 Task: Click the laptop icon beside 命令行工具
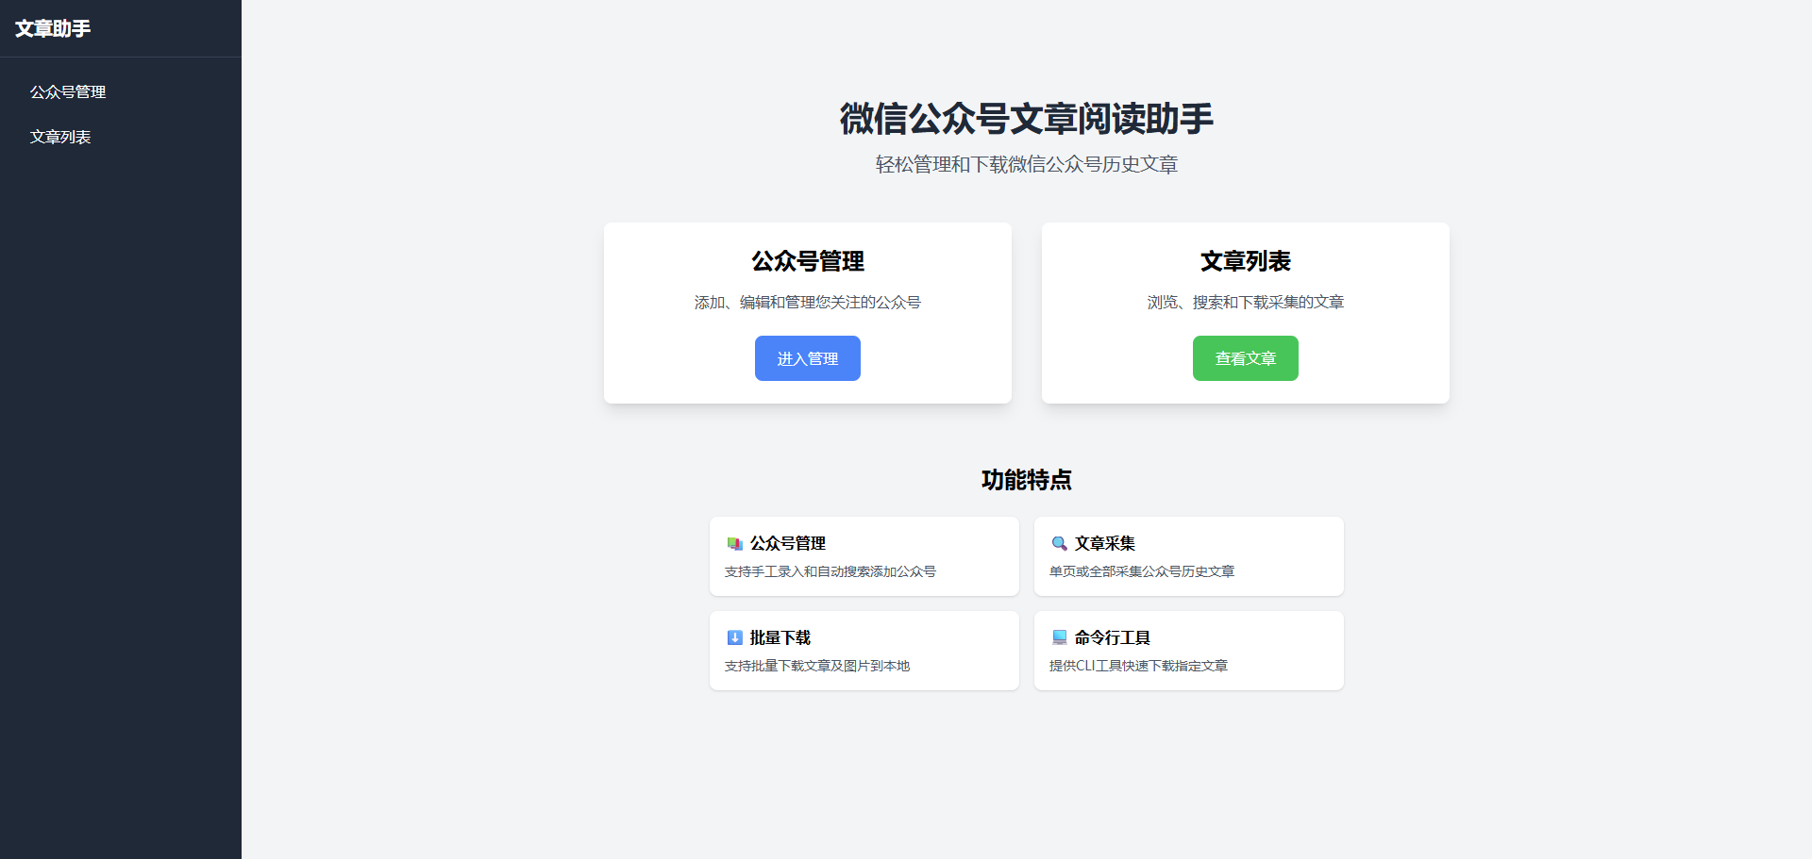[1059, 638]
